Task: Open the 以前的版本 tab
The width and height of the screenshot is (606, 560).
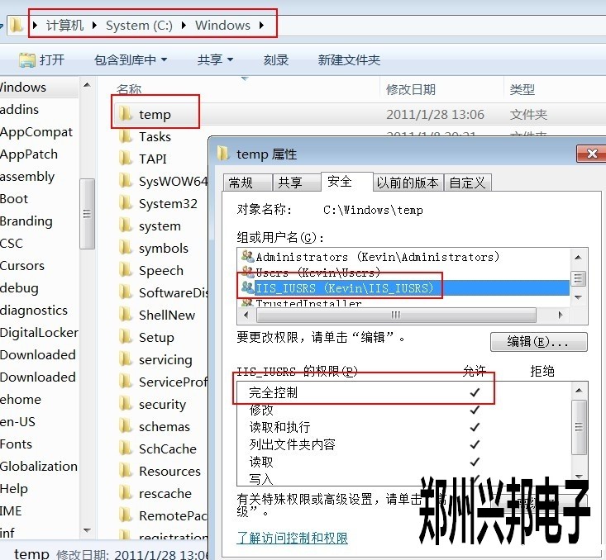Action: (408, 183)
